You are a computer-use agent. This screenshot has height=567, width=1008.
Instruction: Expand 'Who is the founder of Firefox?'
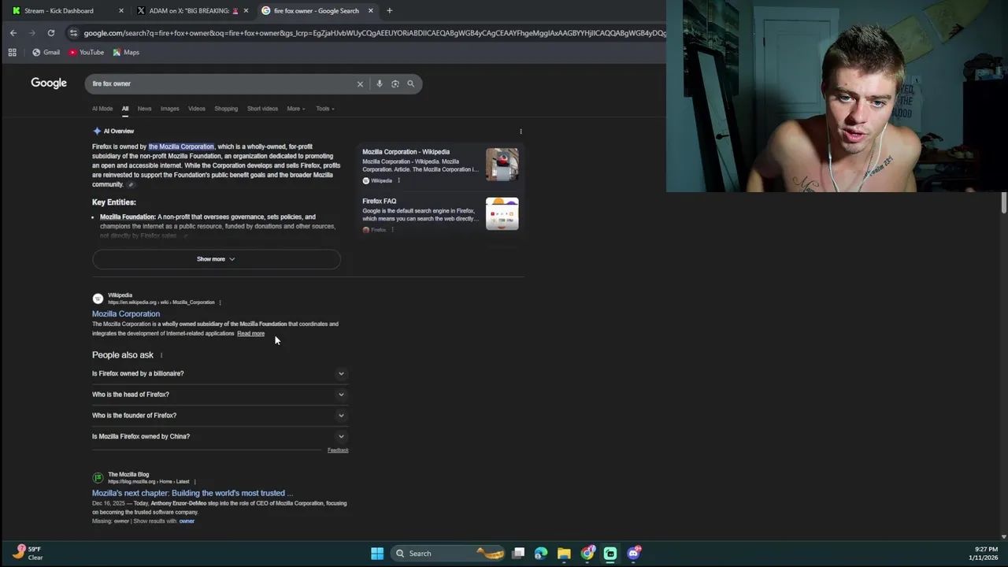tap(220, 415)
